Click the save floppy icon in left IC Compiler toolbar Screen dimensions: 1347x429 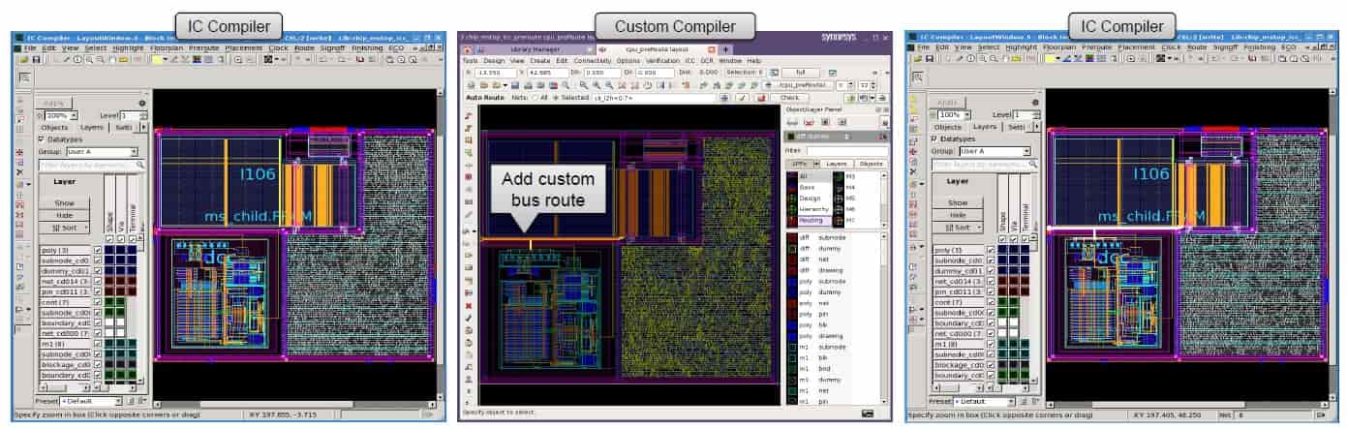pos(36,59)
